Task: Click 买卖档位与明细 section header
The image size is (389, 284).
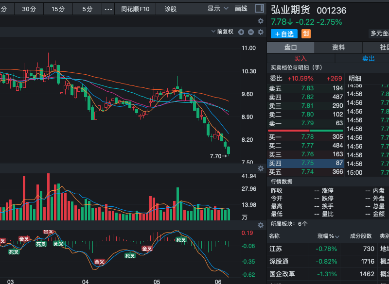Action: (297, 67)
